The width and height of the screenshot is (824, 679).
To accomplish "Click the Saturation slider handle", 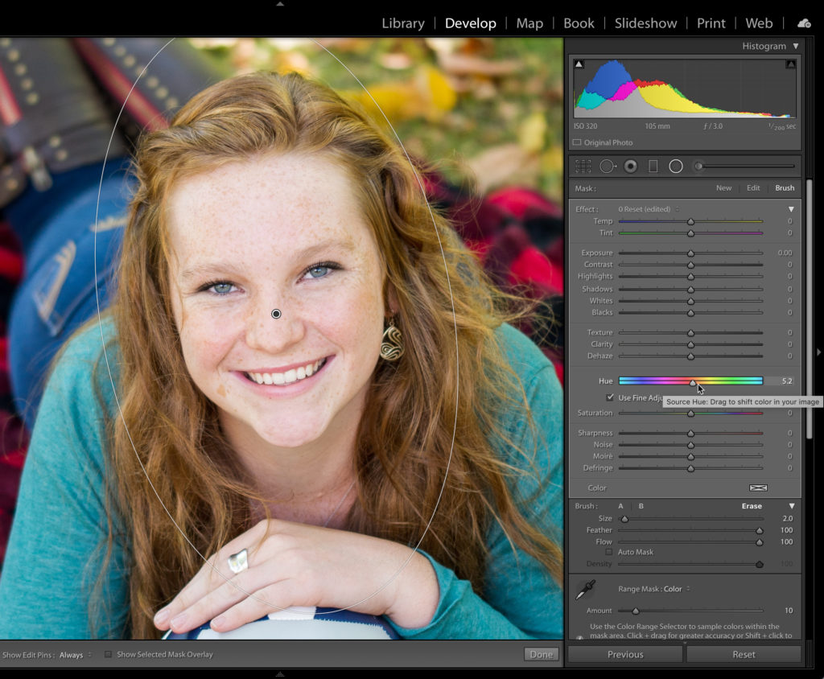I will [690, 414].
